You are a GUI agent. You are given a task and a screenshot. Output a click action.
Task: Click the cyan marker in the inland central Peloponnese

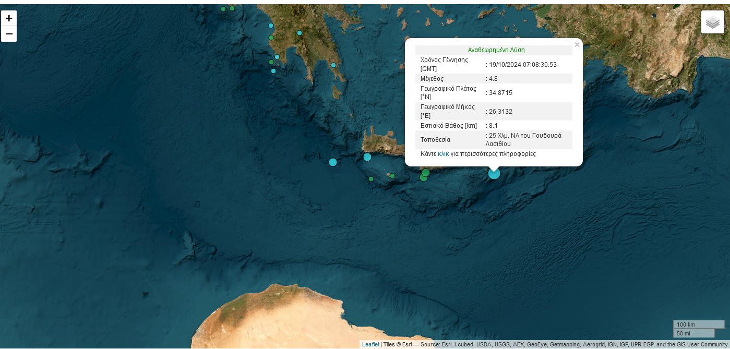coord(300,33)
